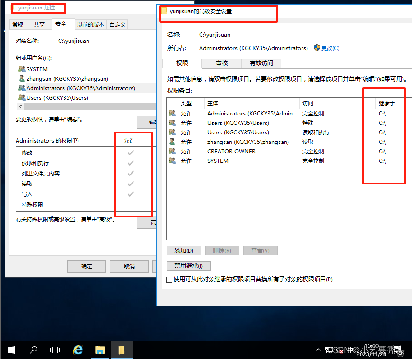The image size is (412, 359).
Task: Select the CREATOR OWNER entry icon
Action: click(172, 152)
